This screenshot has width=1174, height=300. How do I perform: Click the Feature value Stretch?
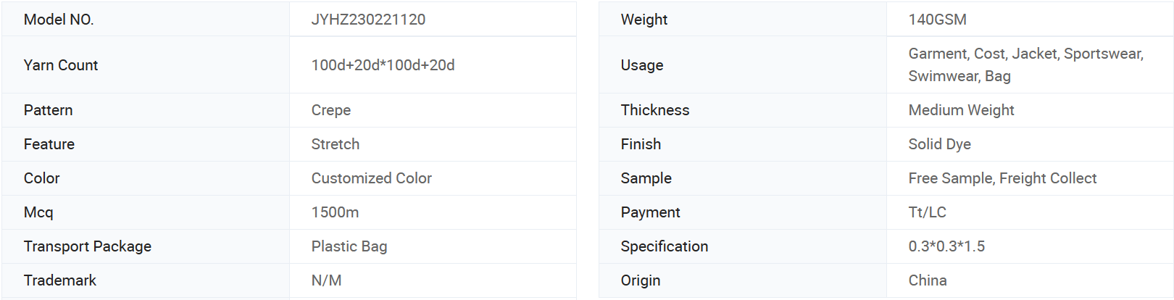[336, 144]
